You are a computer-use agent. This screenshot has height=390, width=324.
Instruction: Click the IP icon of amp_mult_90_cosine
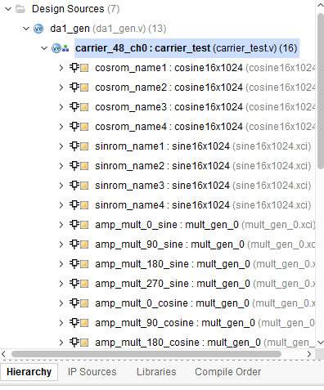pos(79,322)
